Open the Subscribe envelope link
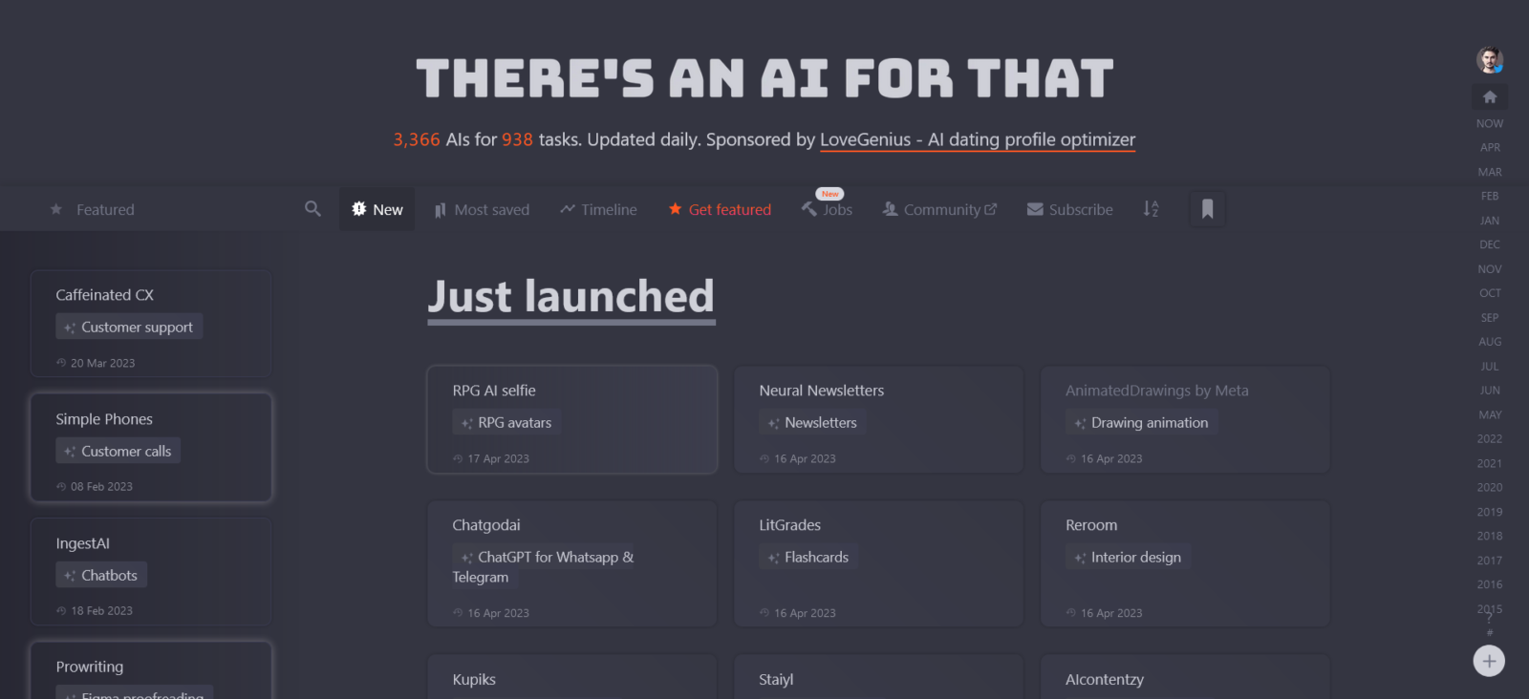This screenshot has width=1529, height=699. pos(1069,209)
